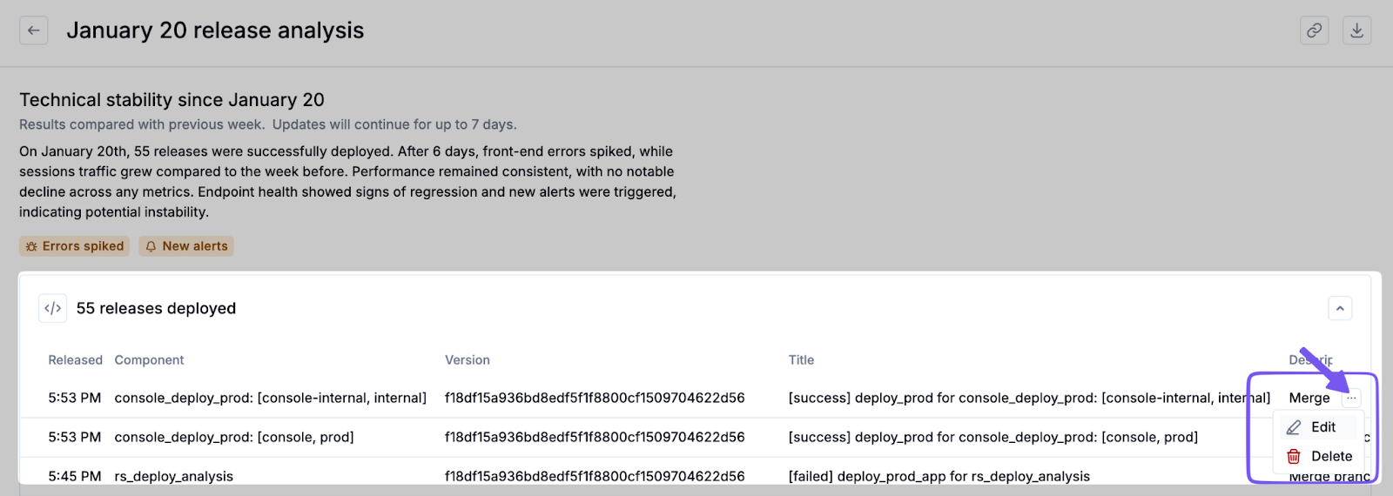Sort by the Component column header
The width and height of the screenshot is (1393, 496).
point(149,360)
